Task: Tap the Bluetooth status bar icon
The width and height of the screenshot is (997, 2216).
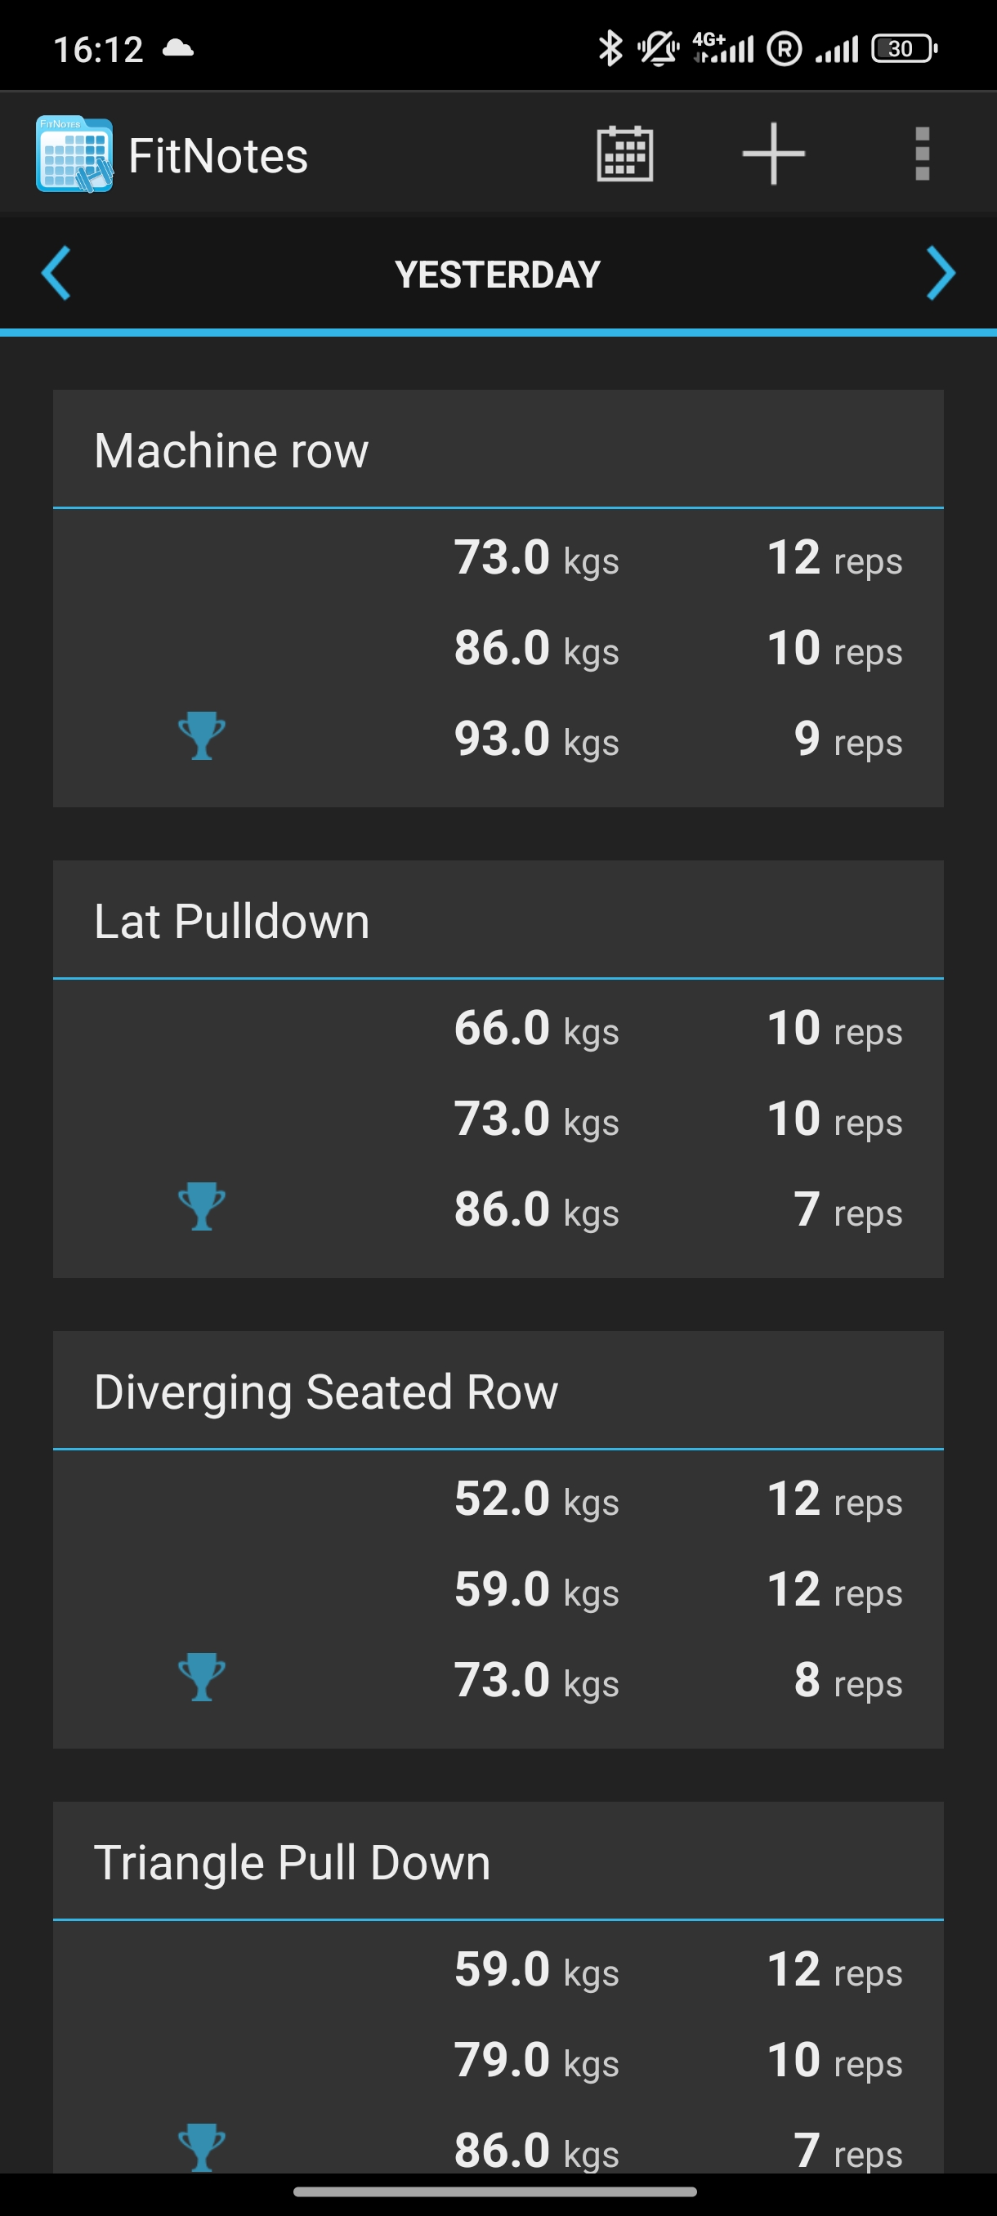Action: pos(610,48)
